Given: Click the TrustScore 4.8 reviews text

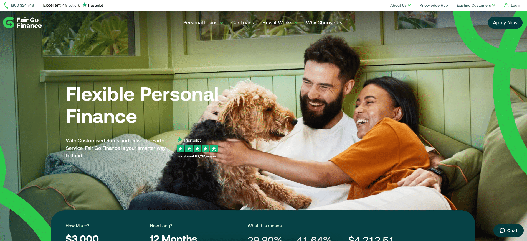Looking at the screenshot, I should [196, 156].
